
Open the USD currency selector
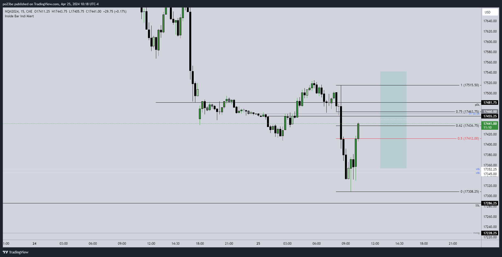click(489, 12)
